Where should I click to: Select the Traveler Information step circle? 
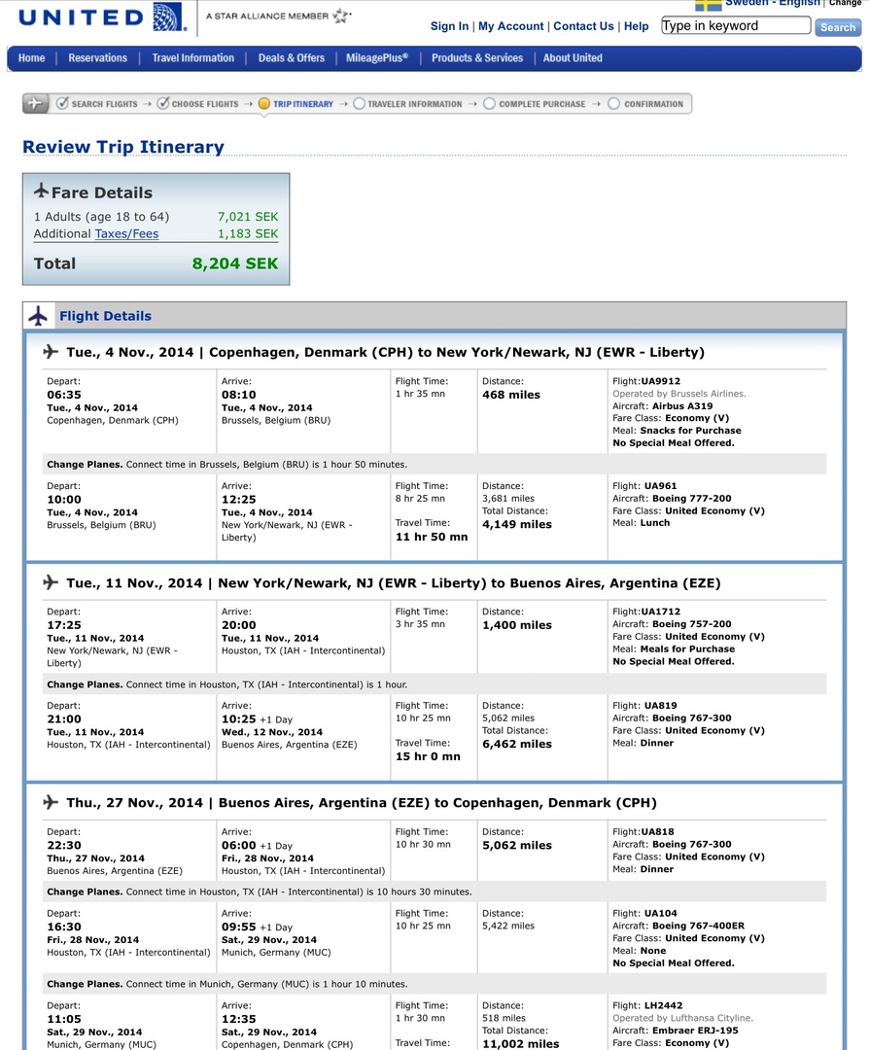360,104
